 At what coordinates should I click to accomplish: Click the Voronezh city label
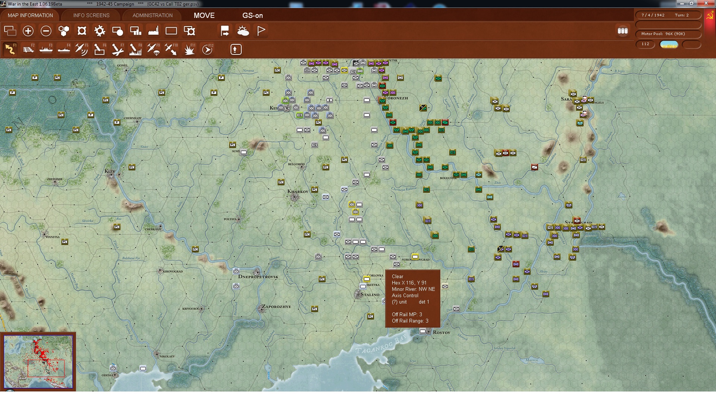(x=396, y=98)
